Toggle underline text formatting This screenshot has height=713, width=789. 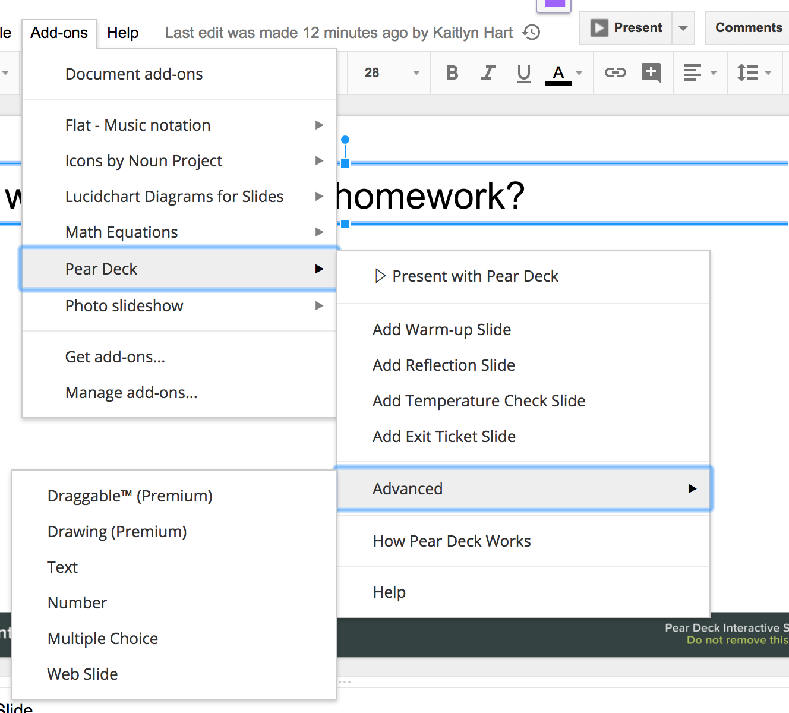tap(523, 72)
